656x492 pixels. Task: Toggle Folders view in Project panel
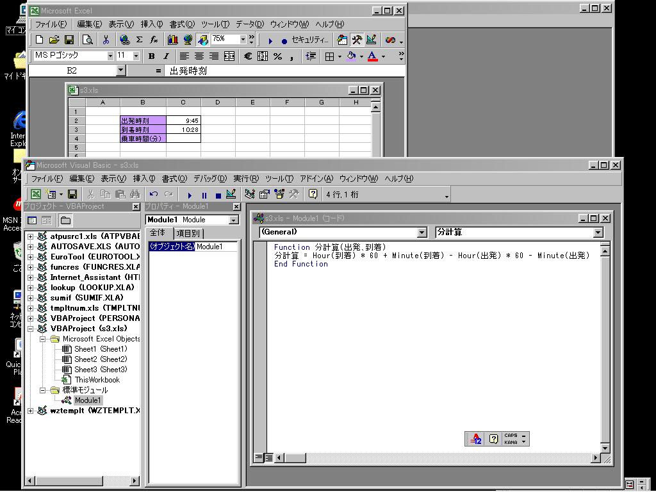65,220
